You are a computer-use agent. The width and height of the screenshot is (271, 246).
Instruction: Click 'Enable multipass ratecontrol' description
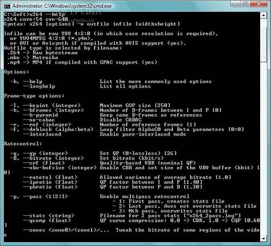click(x=145, y=197)
